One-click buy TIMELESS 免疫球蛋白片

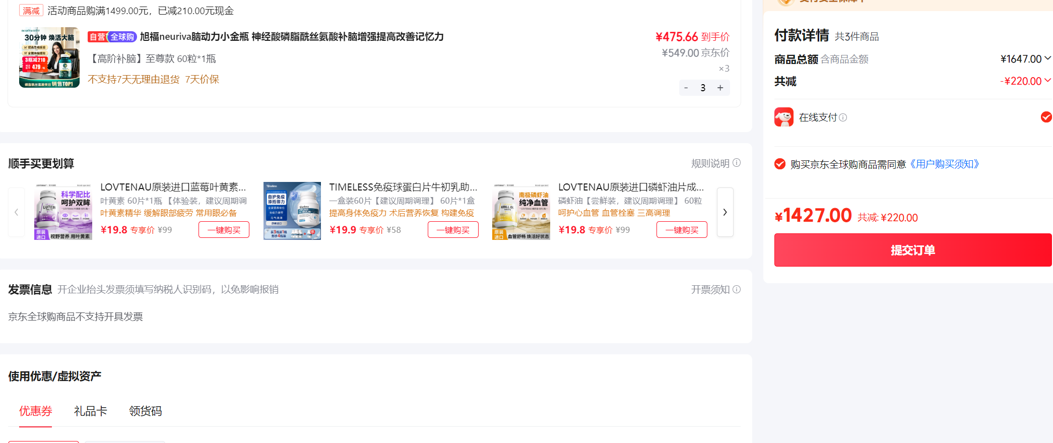(x=453, y=230)
